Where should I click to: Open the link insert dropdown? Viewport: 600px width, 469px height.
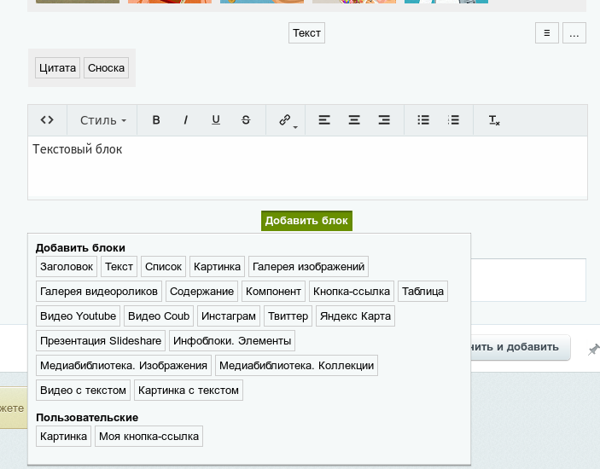click(287, 120)
